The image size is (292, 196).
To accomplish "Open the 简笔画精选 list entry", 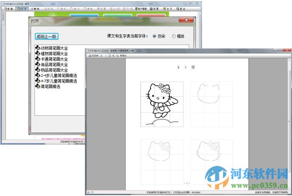I will tap(48, 87).
